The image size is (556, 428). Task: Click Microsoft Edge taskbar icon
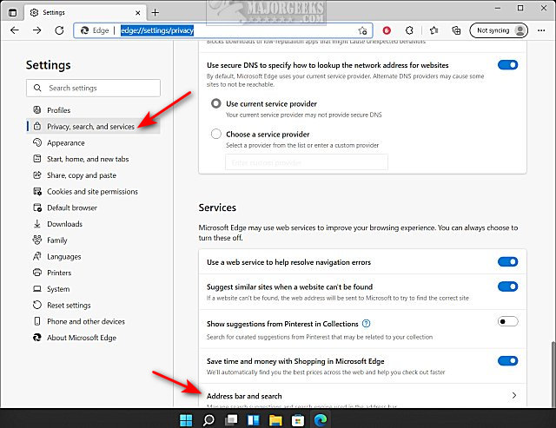[x=321, y=420]
